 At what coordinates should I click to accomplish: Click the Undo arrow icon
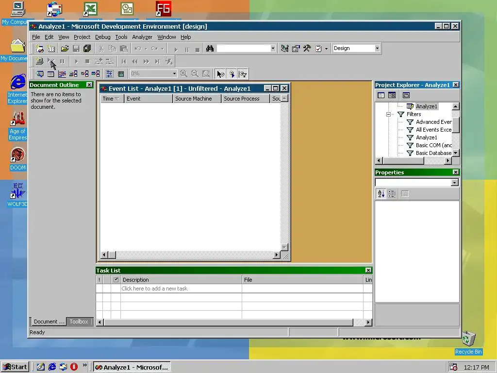[x=138, y=49]
